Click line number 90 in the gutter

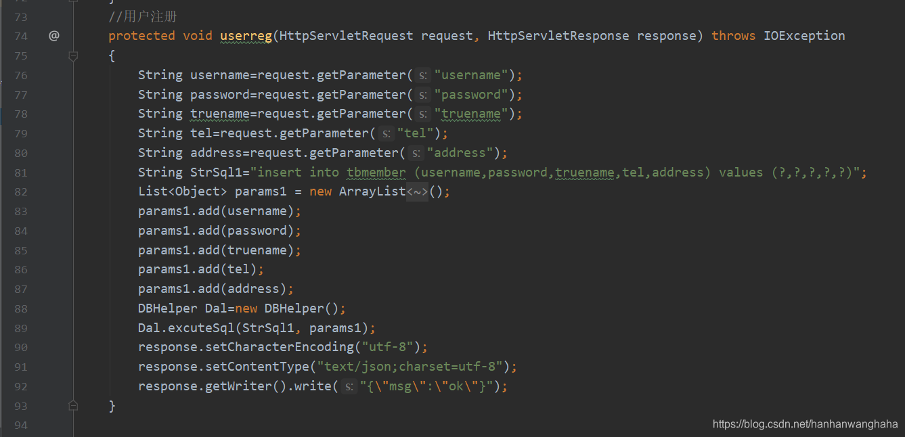[x=21, y=347]
